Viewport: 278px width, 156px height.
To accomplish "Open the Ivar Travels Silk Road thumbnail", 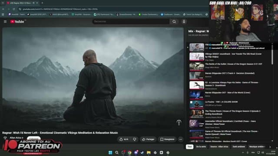I will coord(197,57).
